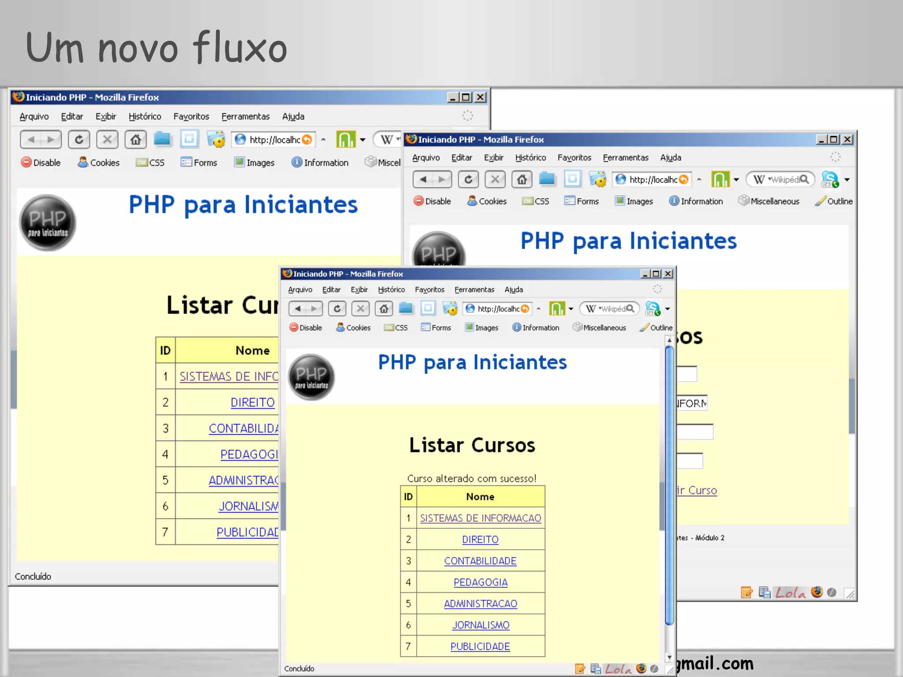Open ADMINISTRACAO link in front window

coord(481,603)
